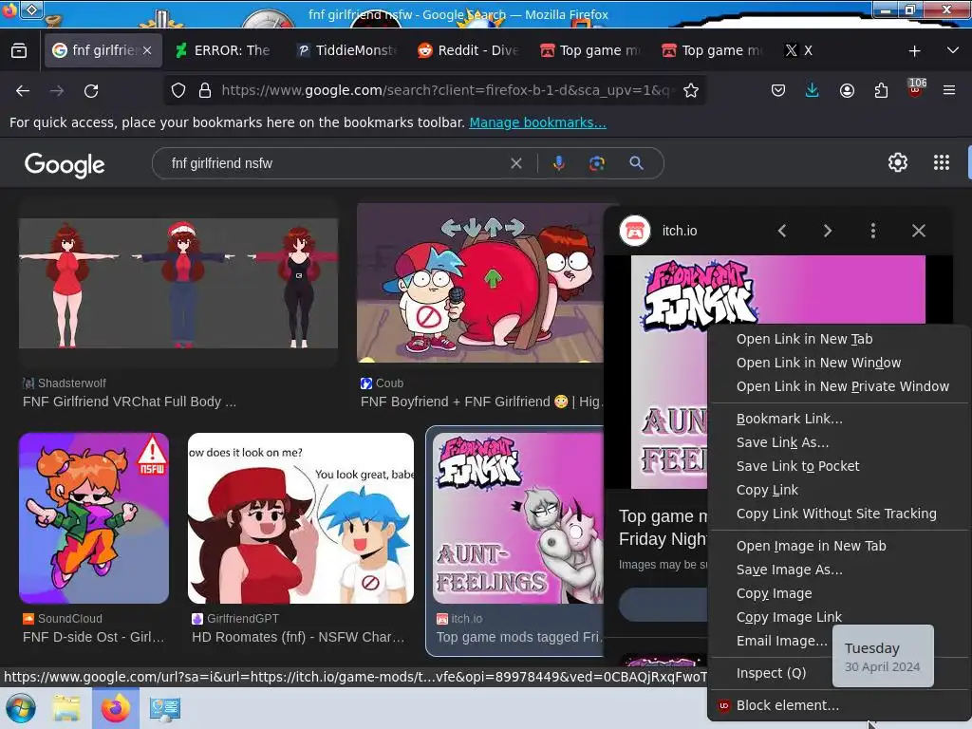Click Top game mods tagged result title
This screenshot has height=729, width=972.
pos(519,637)
